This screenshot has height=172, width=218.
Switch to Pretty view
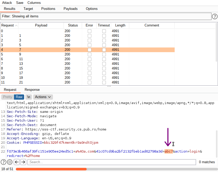(x=8, y=97)
